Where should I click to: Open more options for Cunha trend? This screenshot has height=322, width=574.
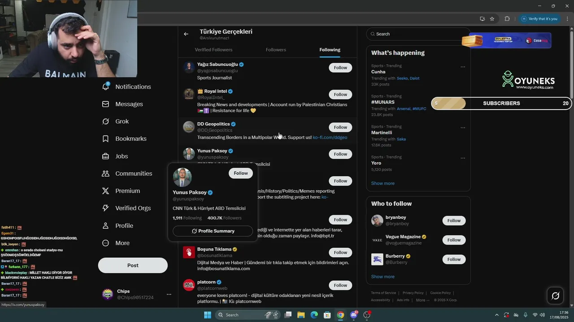point(463,67)
